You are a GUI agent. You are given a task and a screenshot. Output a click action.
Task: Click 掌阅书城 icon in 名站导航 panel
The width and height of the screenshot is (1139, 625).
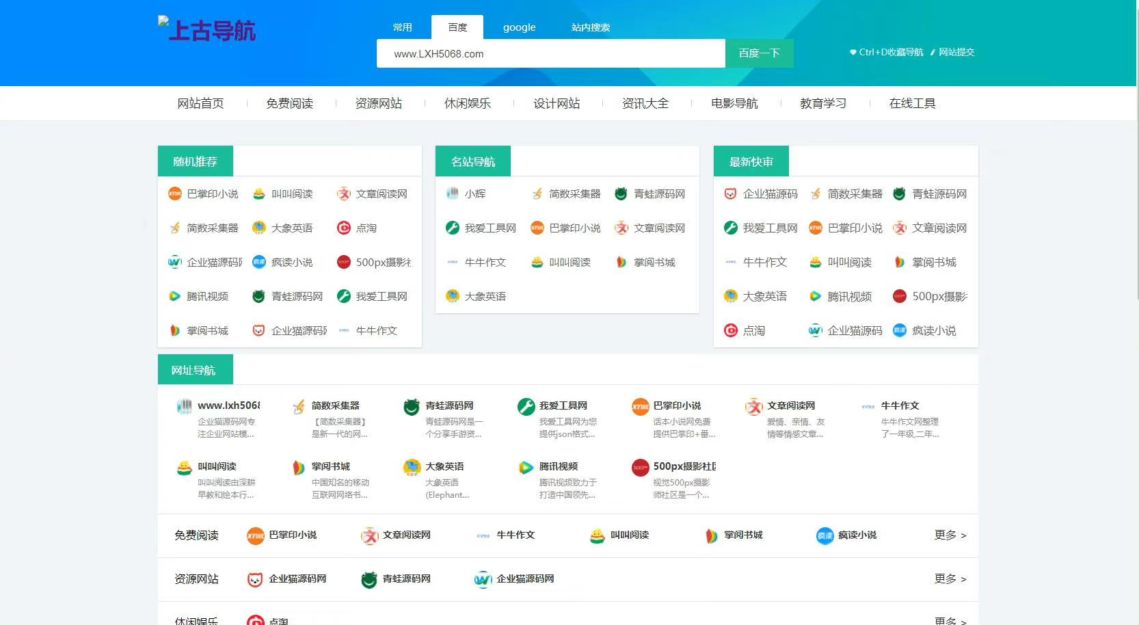coord(621,262)
